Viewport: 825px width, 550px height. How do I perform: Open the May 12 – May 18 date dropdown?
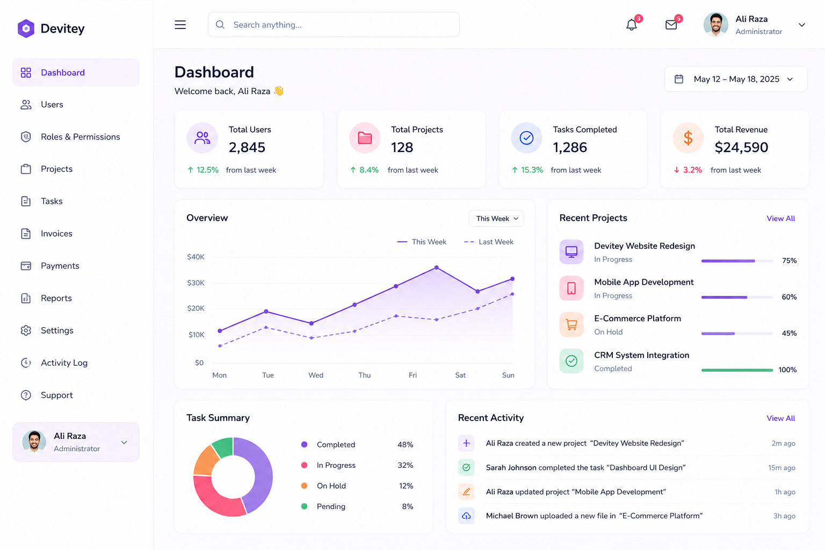click(736, 79)
